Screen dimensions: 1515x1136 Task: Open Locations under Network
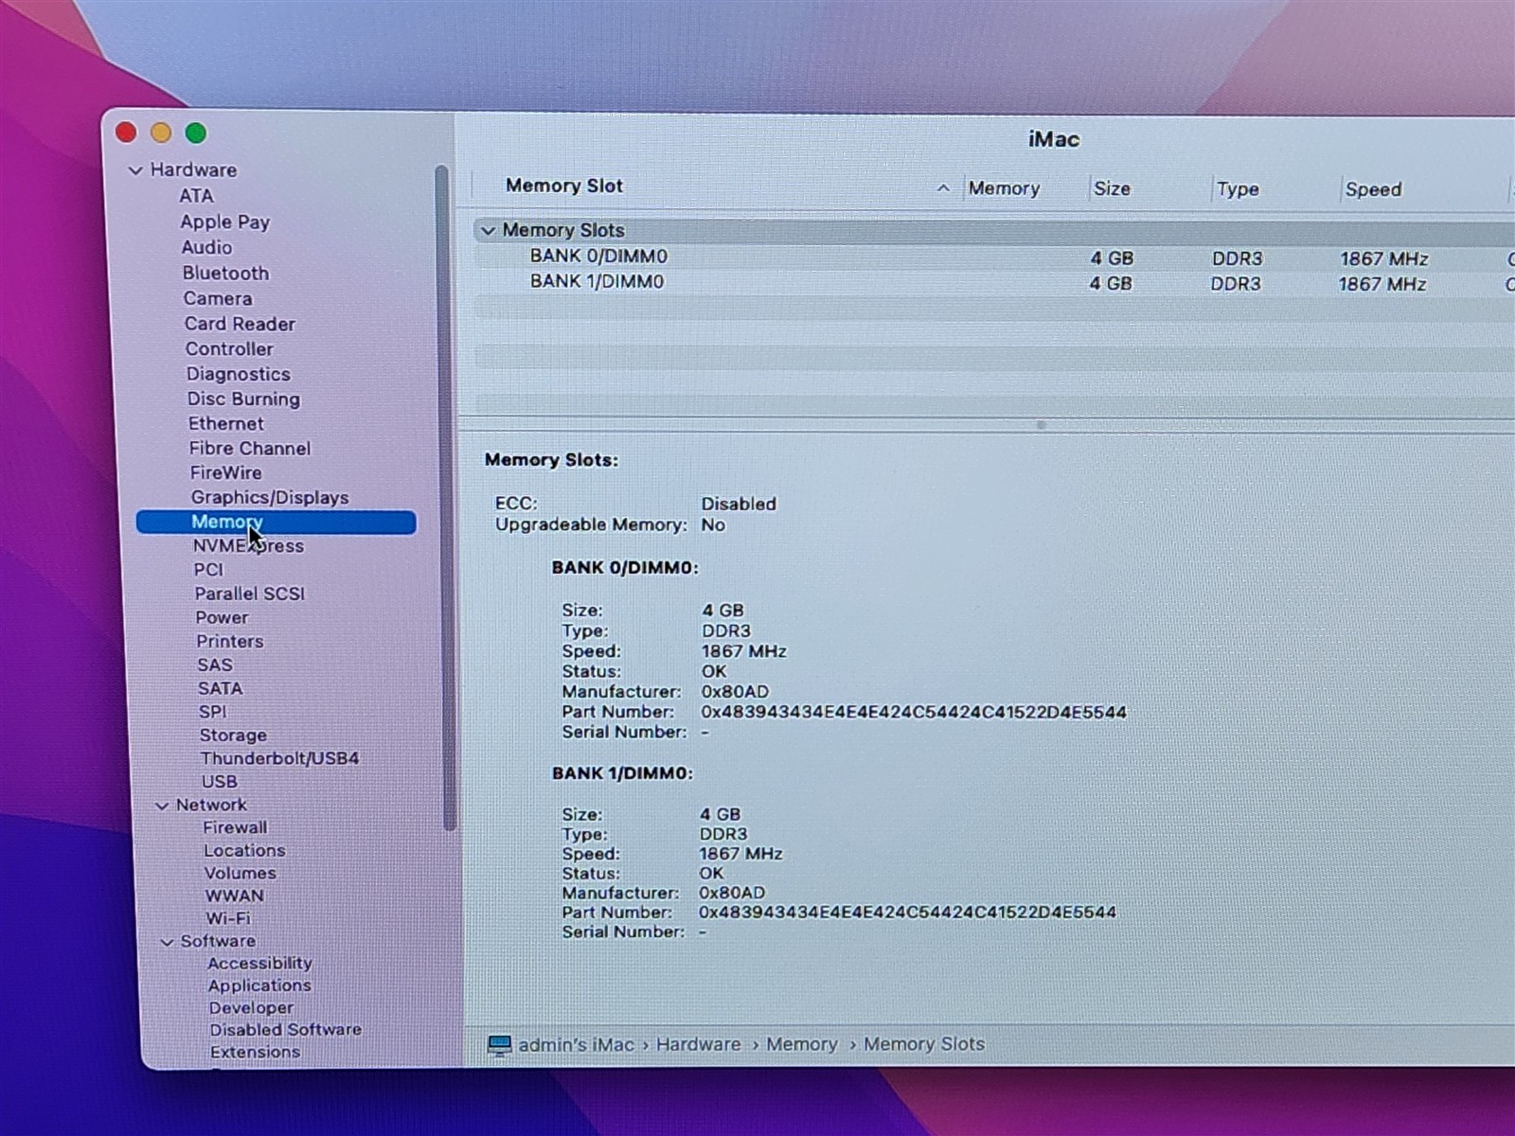coord(244,851)
